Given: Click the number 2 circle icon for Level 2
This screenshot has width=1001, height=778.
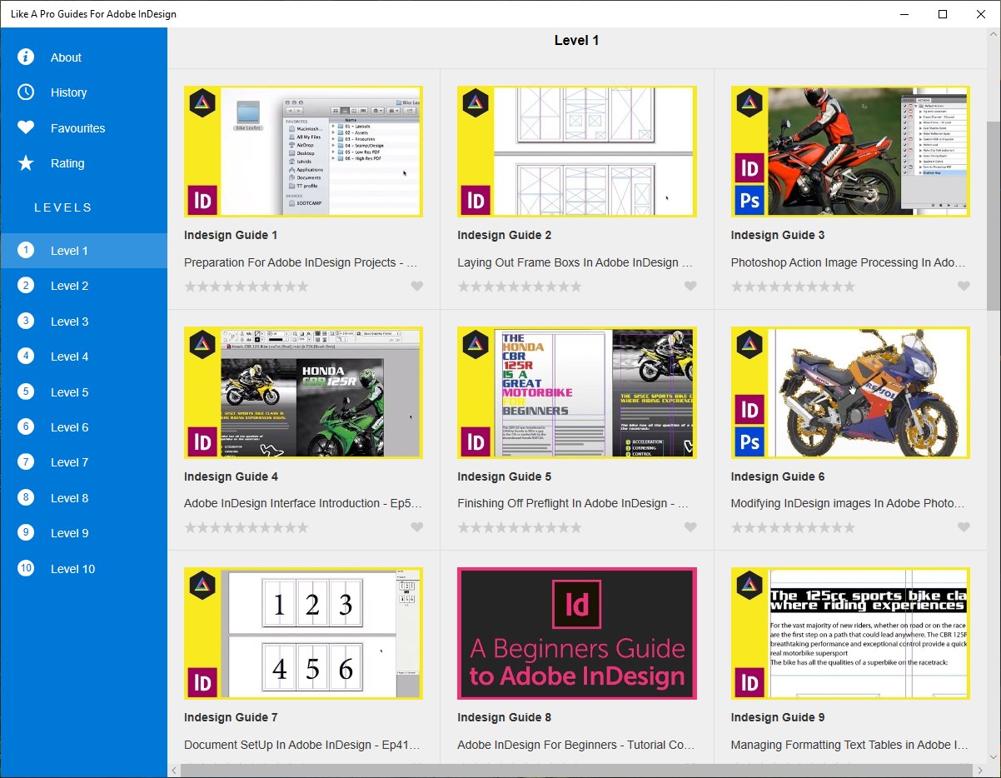Looking at the screenshot, I should click(26, 285).
